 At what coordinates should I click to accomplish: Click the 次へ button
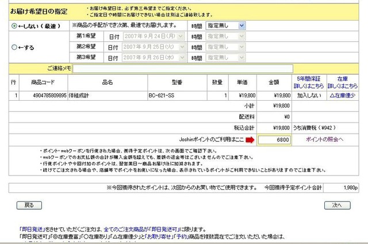338,205
